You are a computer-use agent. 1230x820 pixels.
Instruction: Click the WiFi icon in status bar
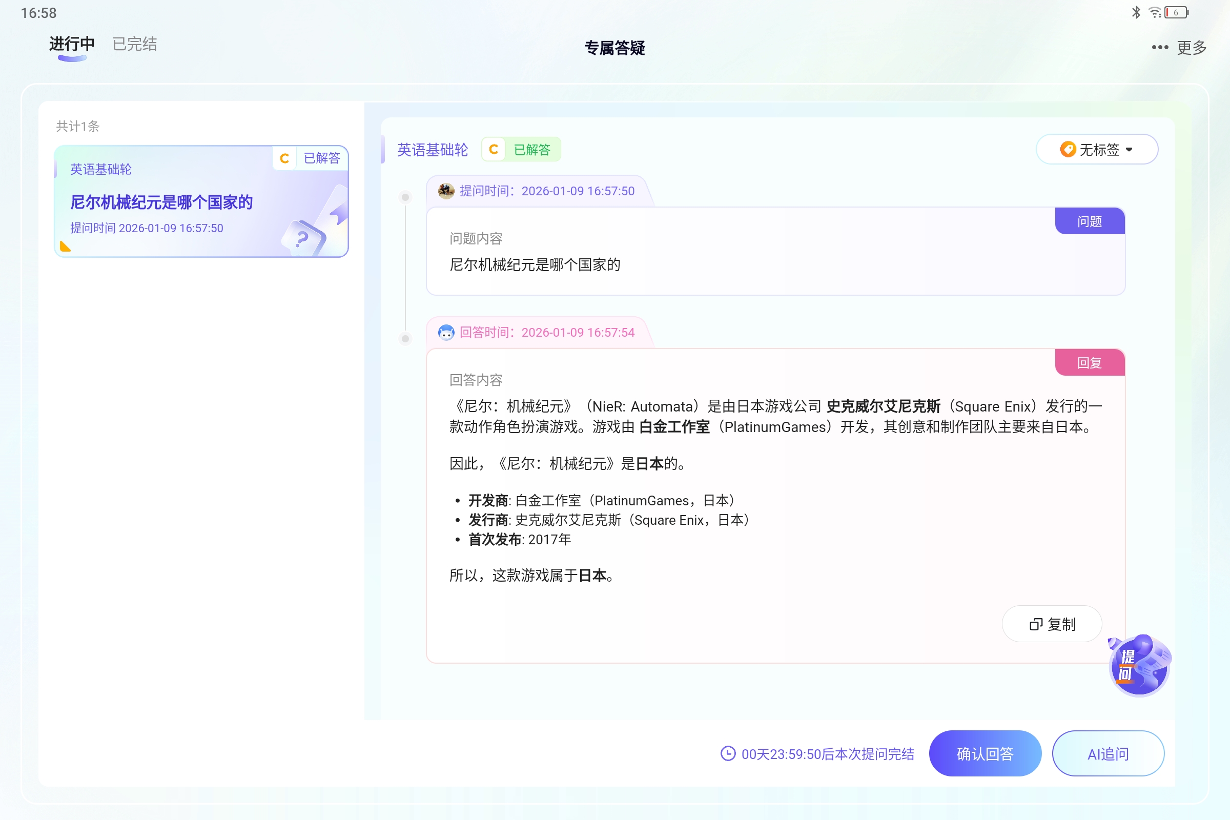(x=1155, y=12)
